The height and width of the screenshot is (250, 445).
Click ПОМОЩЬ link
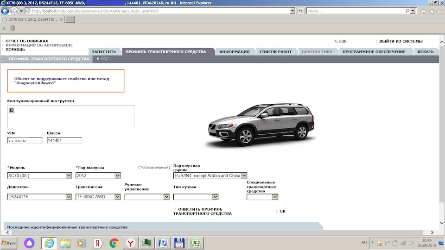click(15, 50)
